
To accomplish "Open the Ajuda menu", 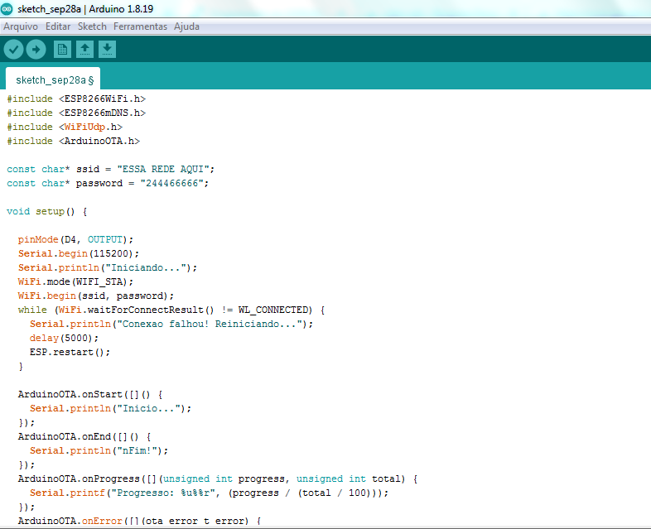I will (186, 26).
